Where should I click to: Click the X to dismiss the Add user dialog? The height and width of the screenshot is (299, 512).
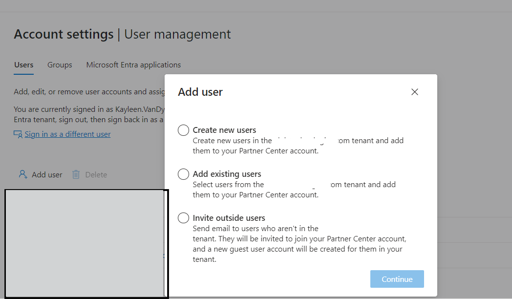(x=415, y=92)
